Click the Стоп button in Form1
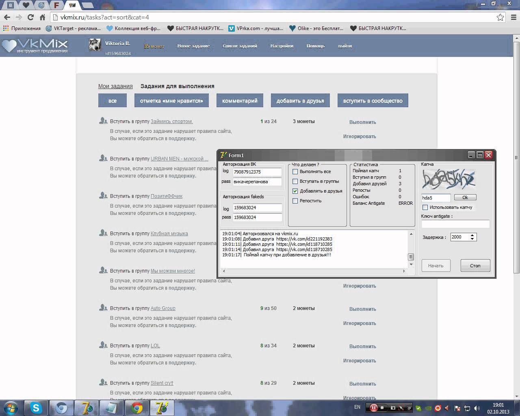Image resolution: width=520 pixels, height=416 pixels. [475, 266]
